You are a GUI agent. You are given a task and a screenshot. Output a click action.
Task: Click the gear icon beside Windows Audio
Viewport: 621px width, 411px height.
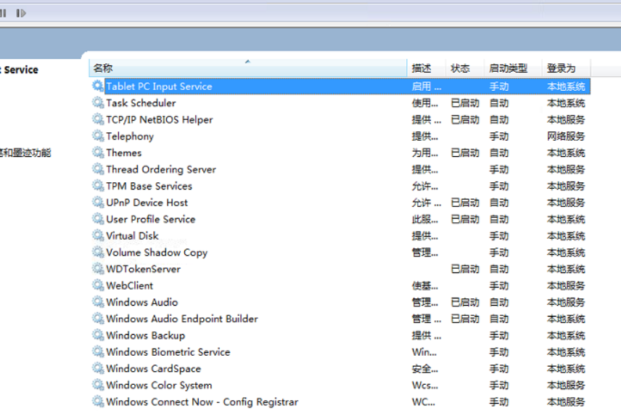point(98,302)
